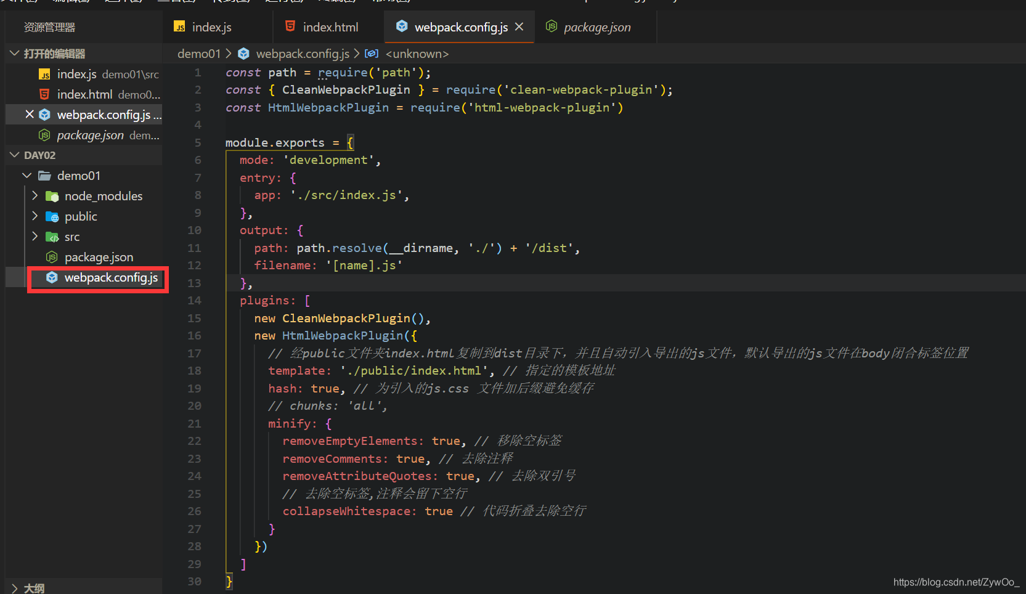Screen dimensions: 1026x594
Task: Click the '[name].js' filename value
Action: pos(364,265)
